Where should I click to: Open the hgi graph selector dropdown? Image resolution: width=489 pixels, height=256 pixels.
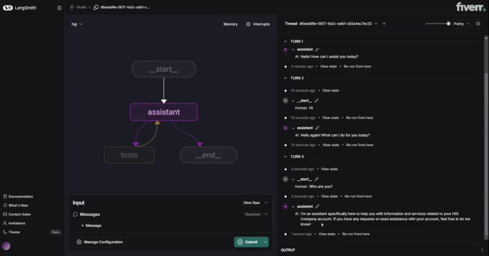(x=77, y=24)
